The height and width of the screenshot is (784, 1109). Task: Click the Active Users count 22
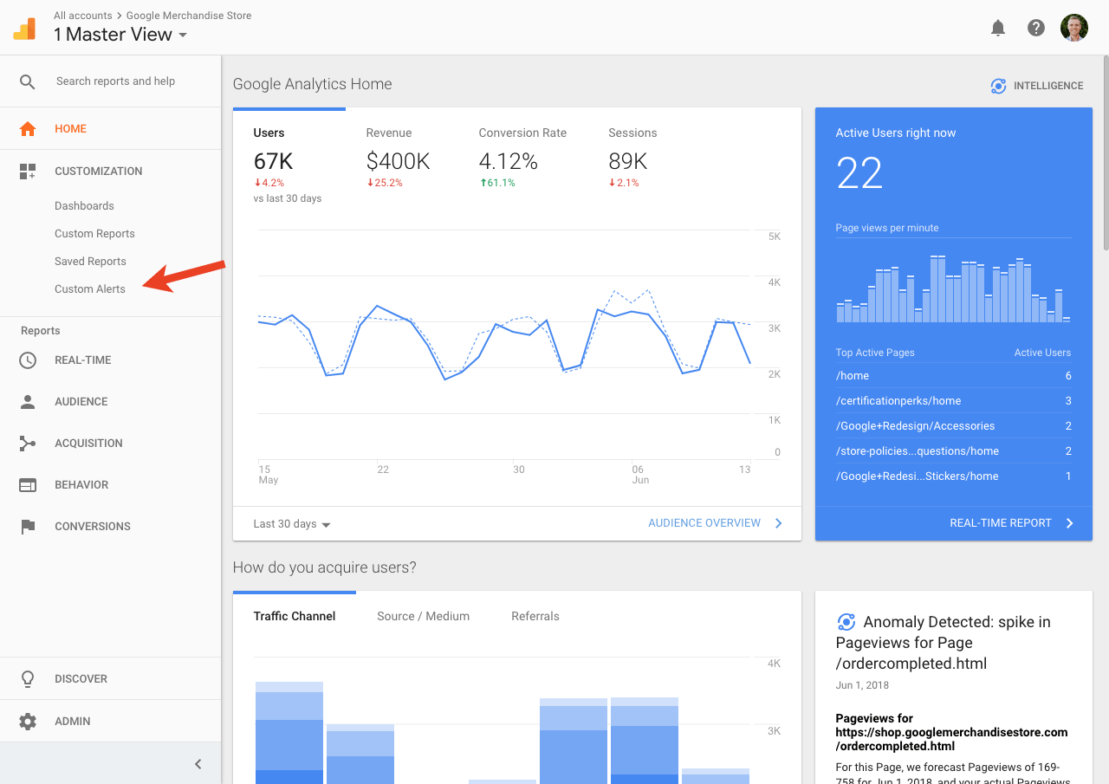point(859,173)
